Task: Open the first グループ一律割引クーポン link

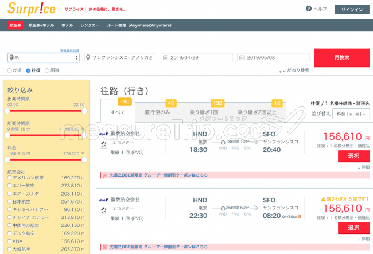Action: pos(158,175)
